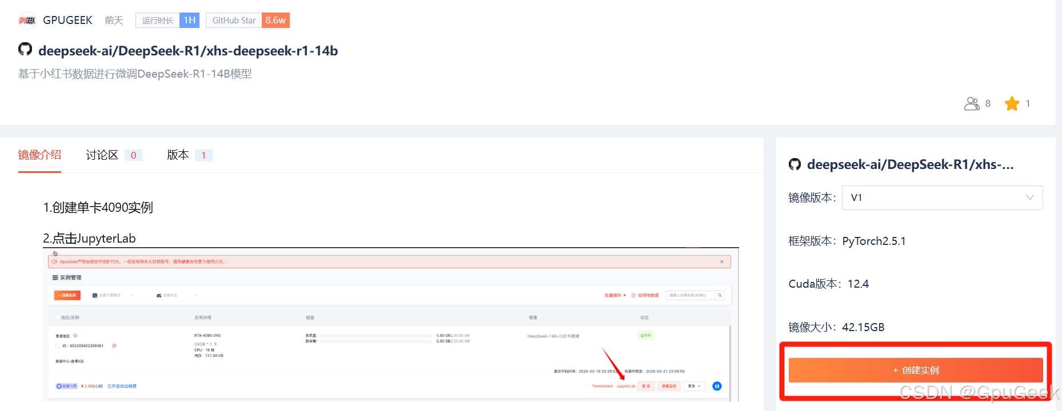Select the step text 1.创建单卡4090实例
1062x411 pixels.
click(98, 207)
